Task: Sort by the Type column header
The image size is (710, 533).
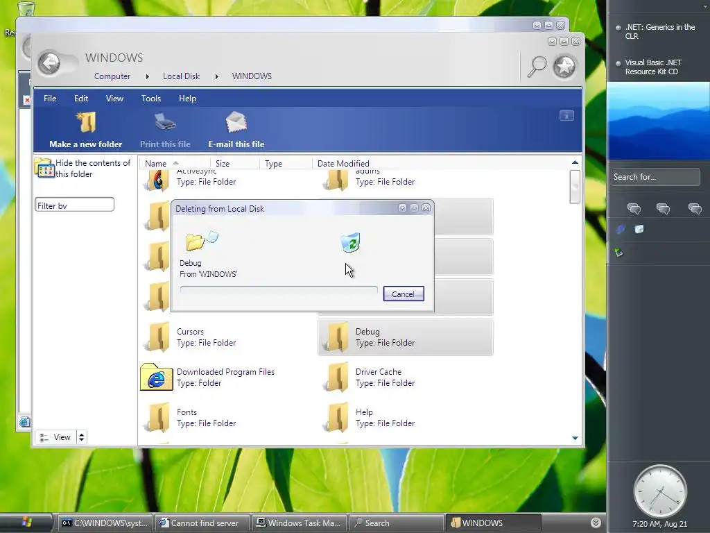Action: coord(286,163)
